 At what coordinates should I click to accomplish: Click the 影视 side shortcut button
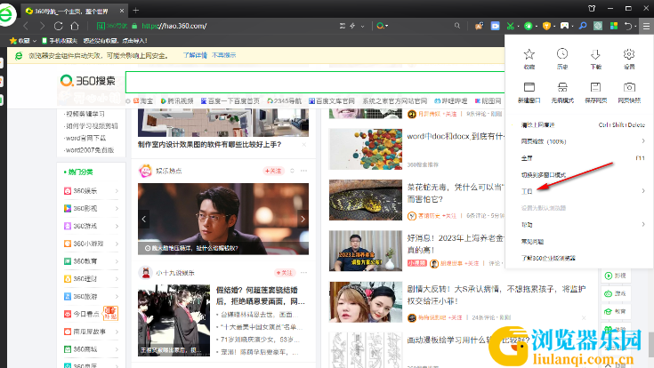(x=616, y=276)
